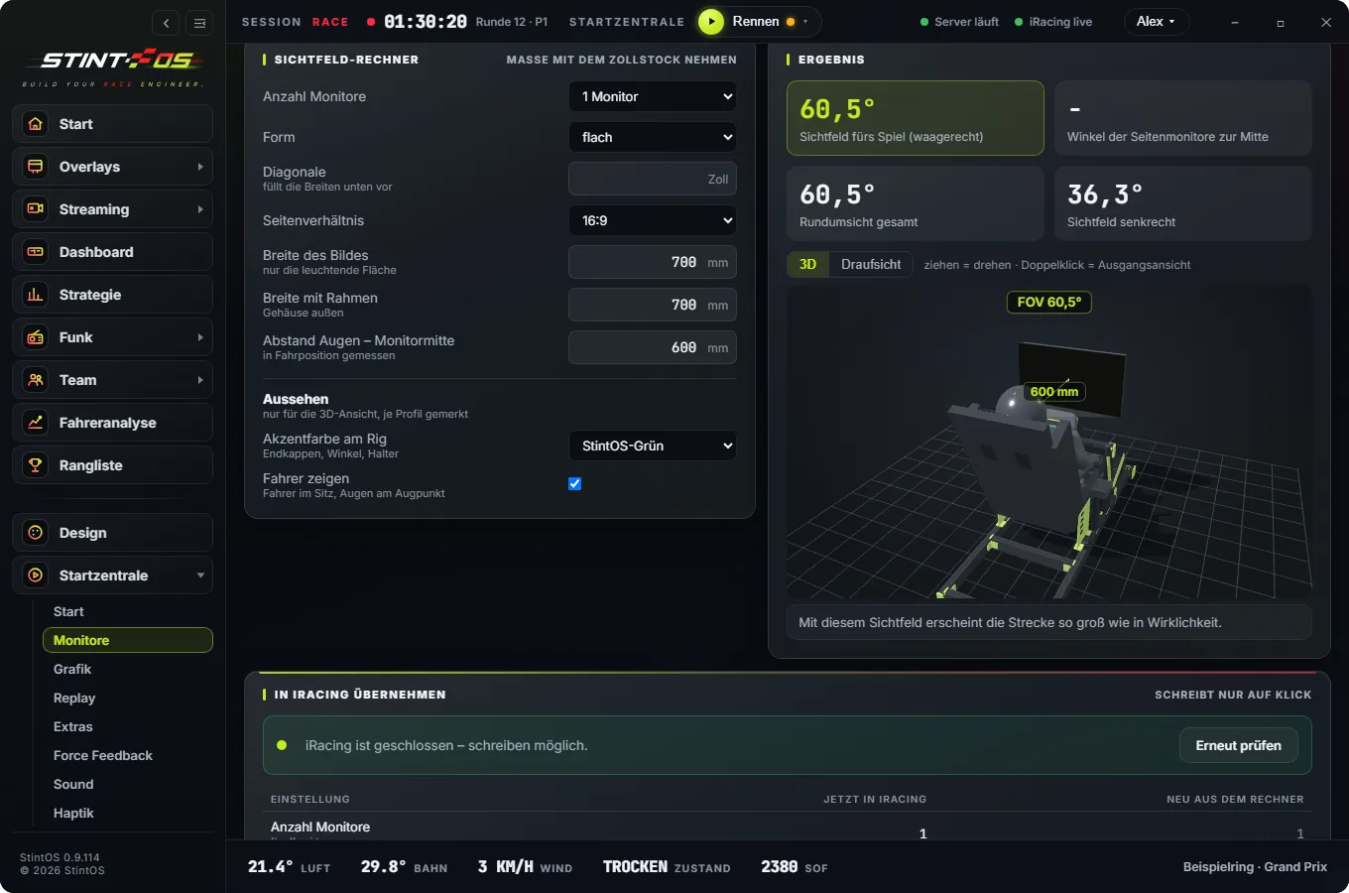Image resolution: width=1349 pixels, height=893 pixels.
Task: Open the hamburger menu icon near logo
Action: point(199,23)
